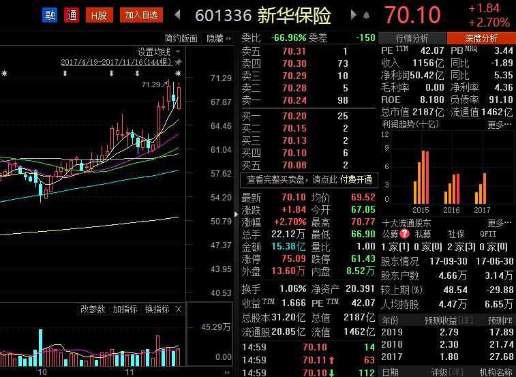The image size is (516, 377).
Task: Close the volume indicator panel with X
Action: (x=179, y=310)
